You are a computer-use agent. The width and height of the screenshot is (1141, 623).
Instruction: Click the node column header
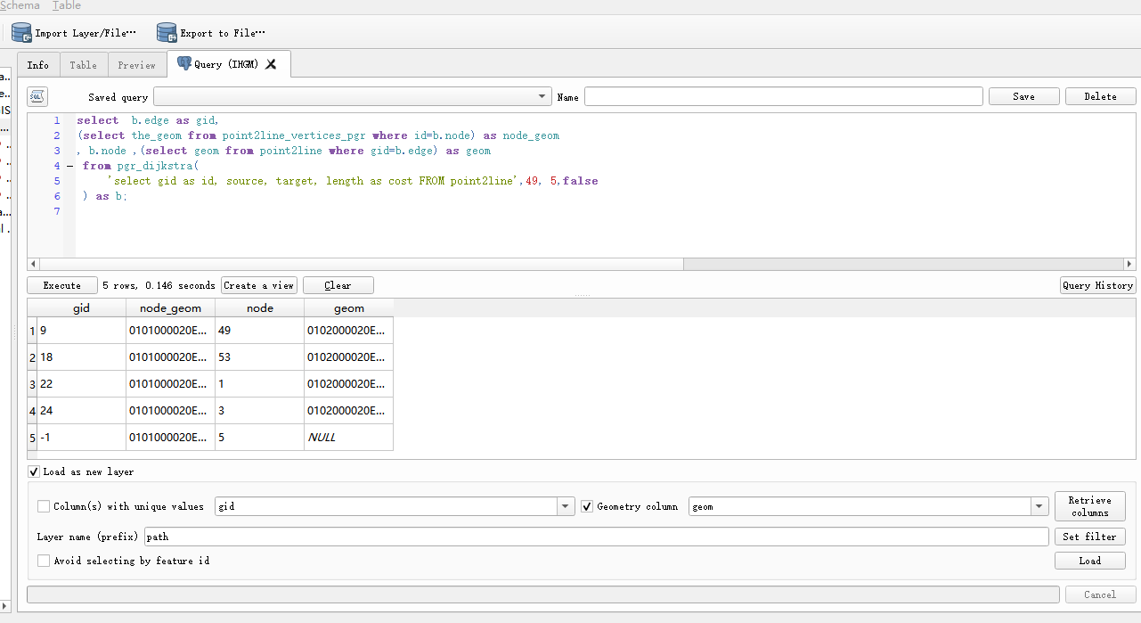pyautogui.click(x=259, y=307)
